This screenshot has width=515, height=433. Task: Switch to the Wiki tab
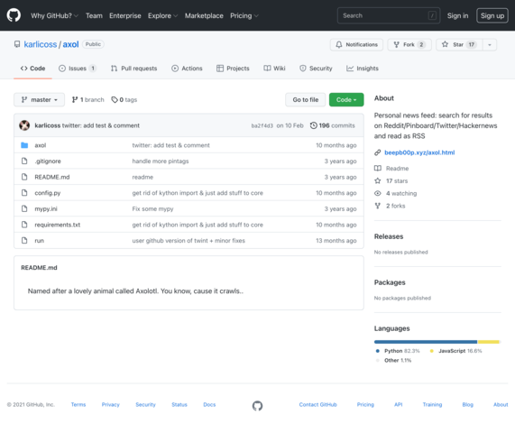click(274, 69)
